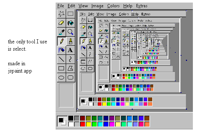Pick the red swatch in bottom palette
Viewport: 198px width, 133px height.
83,124
